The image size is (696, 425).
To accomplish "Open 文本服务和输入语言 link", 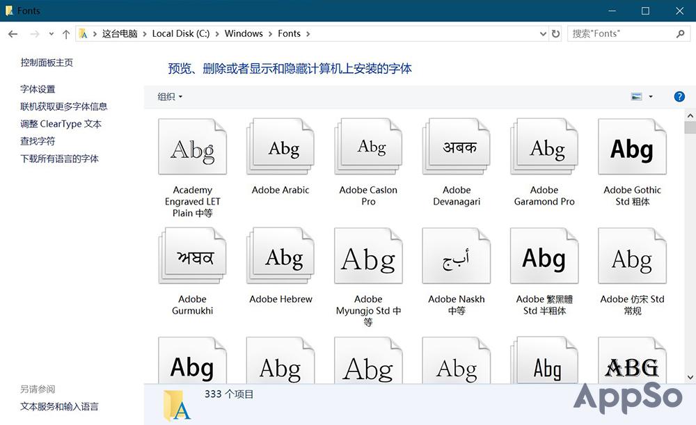I will point(59,406).
